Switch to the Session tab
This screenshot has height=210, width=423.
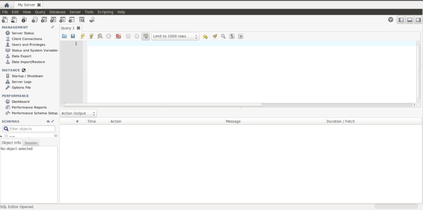pos(31,143)
